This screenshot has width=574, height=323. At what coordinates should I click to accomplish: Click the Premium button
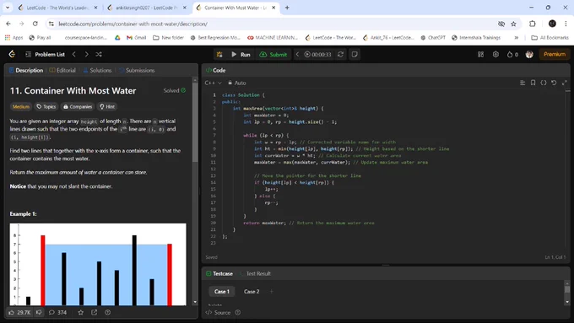tap(555, 54)
